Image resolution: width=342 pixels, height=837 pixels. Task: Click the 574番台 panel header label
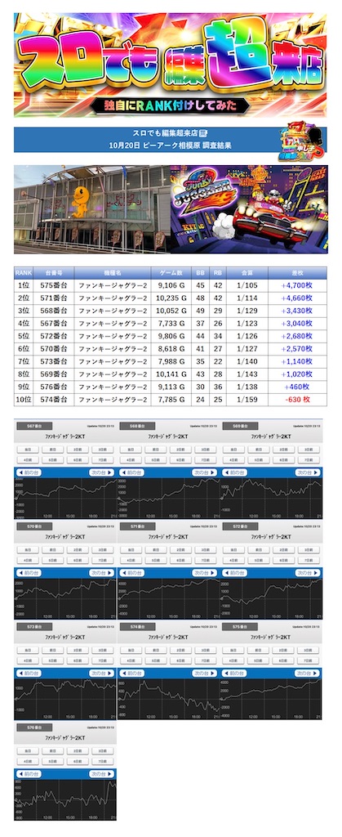coord(137,627)
